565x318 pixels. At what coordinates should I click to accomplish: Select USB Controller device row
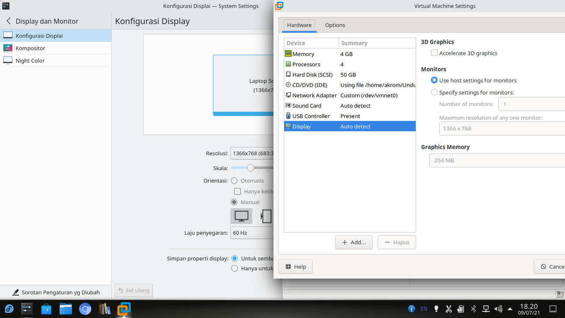coord(350,116)
